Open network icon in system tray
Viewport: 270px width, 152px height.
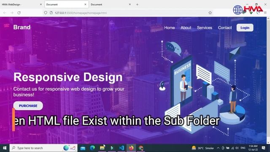tap(232, 148)
